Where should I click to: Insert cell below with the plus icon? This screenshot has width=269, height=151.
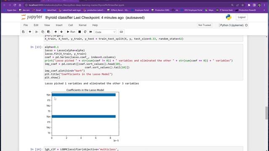pyautogui.click(x=30, y=32)
